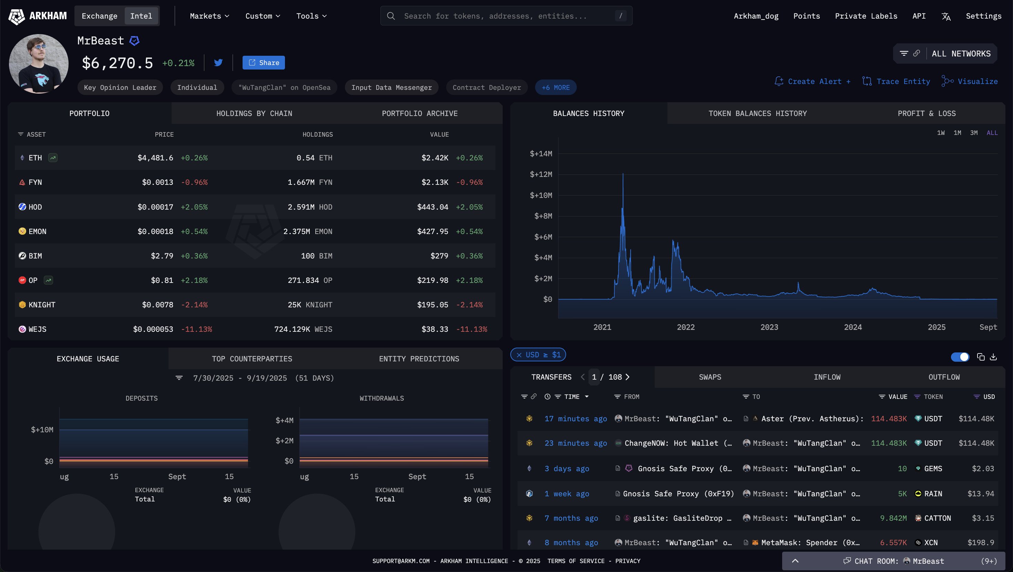1013x572 pixels.
Task: Expand the chat room panel chevron
Action: click(x=795, y=561)
